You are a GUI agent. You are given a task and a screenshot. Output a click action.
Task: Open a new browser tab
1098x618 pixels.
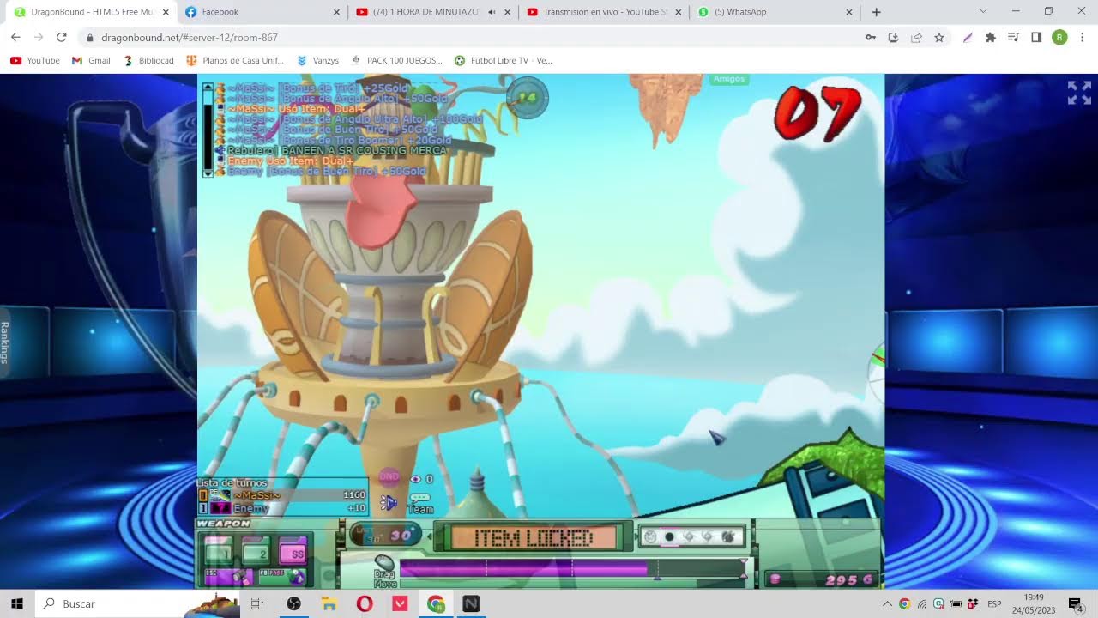coord(876,12)
